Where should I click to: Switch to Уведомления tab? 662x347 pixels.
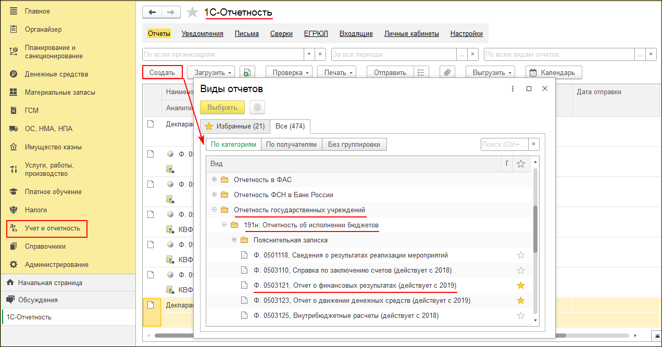point(203,33)
